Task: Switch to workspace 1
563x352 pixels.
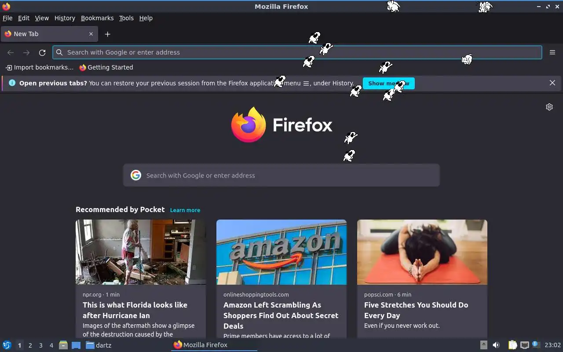Action: click(x=19, y=345)
